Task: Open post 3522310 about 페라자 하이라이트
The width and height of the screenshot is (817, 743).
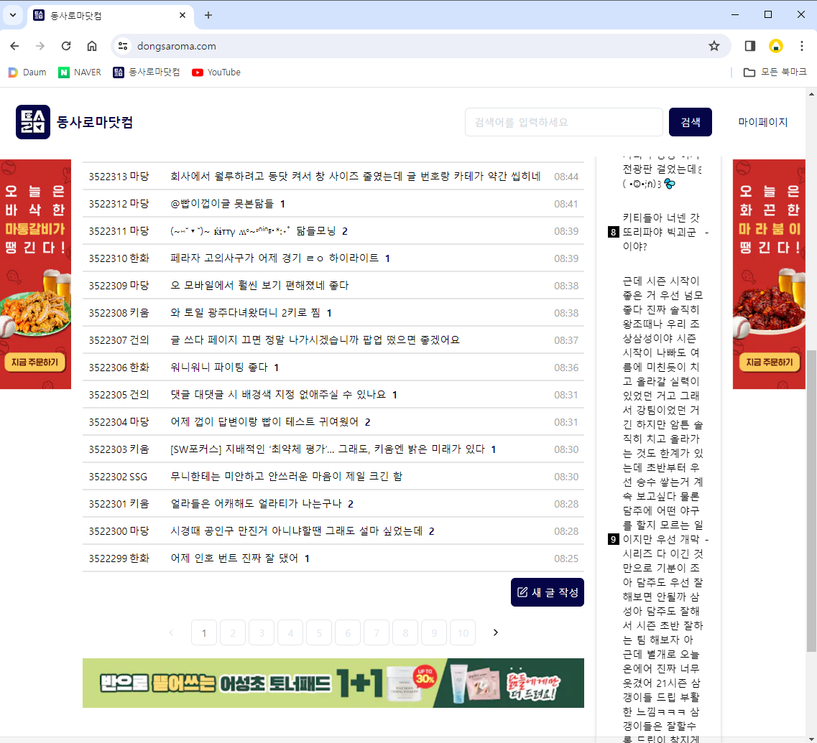Action: (x=274, y=258)
